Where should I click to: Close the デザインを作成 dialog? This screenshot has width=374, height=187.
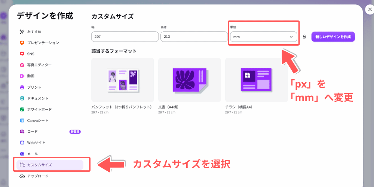coord(370,10)
